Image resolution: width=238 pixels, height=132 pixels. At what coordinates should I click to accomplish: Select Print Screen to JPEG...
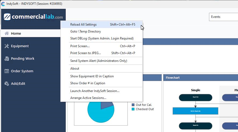(x=101, y=53)
